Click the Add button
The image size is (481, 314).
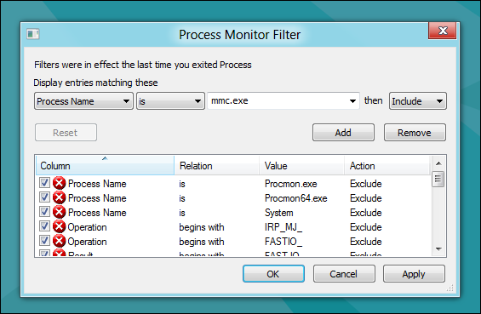[x=343, y=133]
